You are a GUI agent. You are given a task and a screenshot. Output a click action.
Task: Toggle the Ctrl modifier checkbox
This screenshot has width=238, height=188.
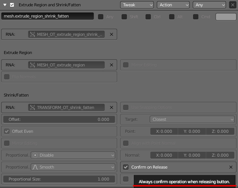point(148,17)
